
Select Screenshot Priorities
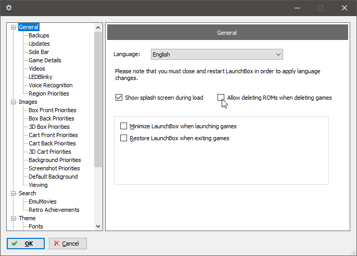[54, 168]
